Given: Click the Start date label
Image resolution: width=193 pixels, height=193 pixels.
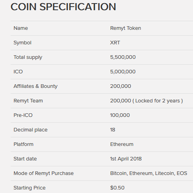Looking at the screenshot, I should click(25, 159).
